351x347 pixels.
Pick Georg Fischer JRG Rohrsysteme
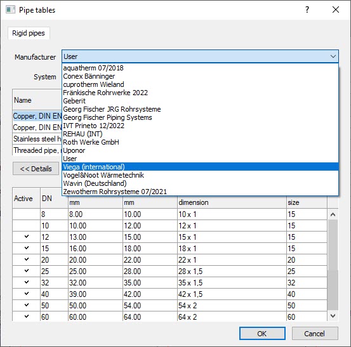click(x=200, y=109)
